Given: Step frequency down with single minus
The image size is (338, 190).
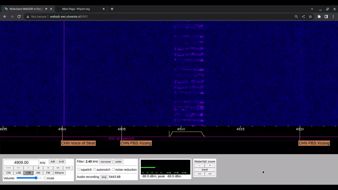Looking at the screenshot, I should pos(28,168).
